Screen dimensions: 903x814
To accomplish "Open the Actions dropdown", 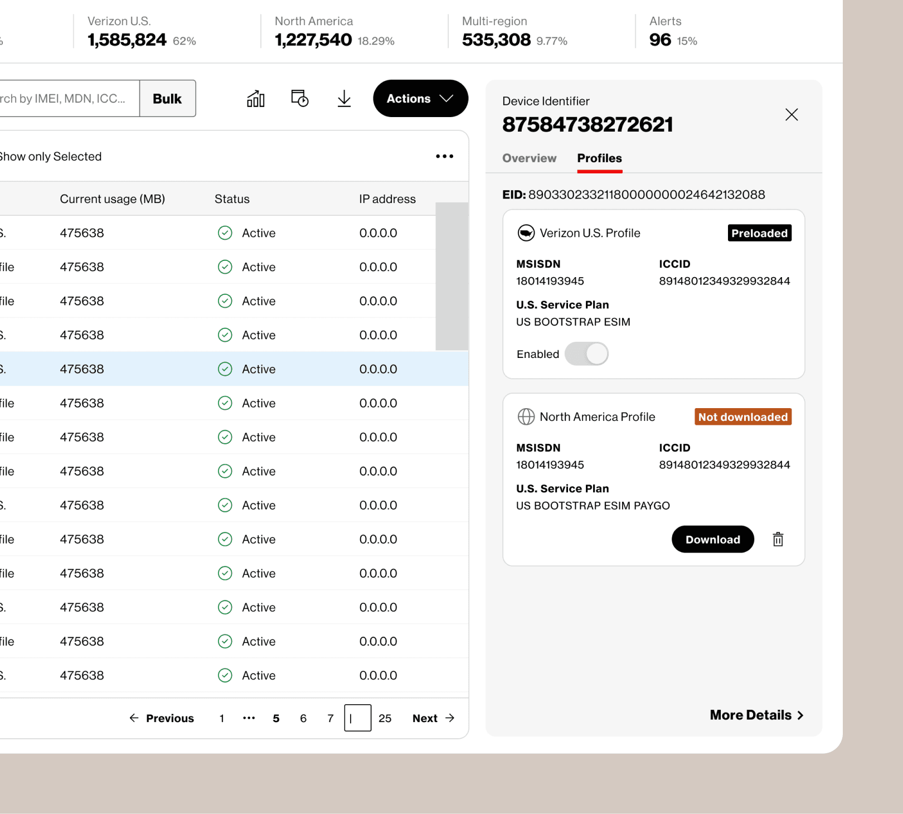I will pyautogui.click(x=420, y=98).
